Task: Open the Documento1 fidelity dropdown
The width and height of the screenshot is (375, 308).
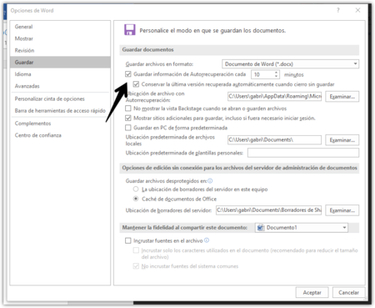Action: 302,228
